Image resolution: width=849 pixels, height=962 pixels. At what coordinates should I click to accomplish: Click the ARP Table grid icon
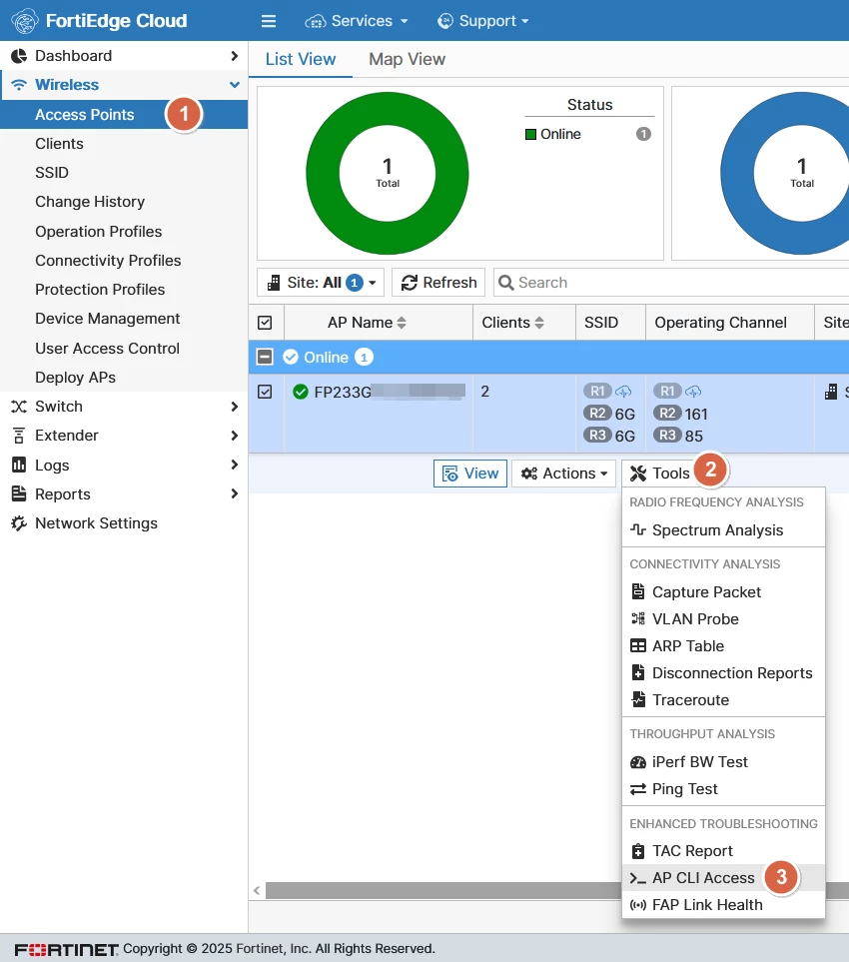click(x=638, y=645)
